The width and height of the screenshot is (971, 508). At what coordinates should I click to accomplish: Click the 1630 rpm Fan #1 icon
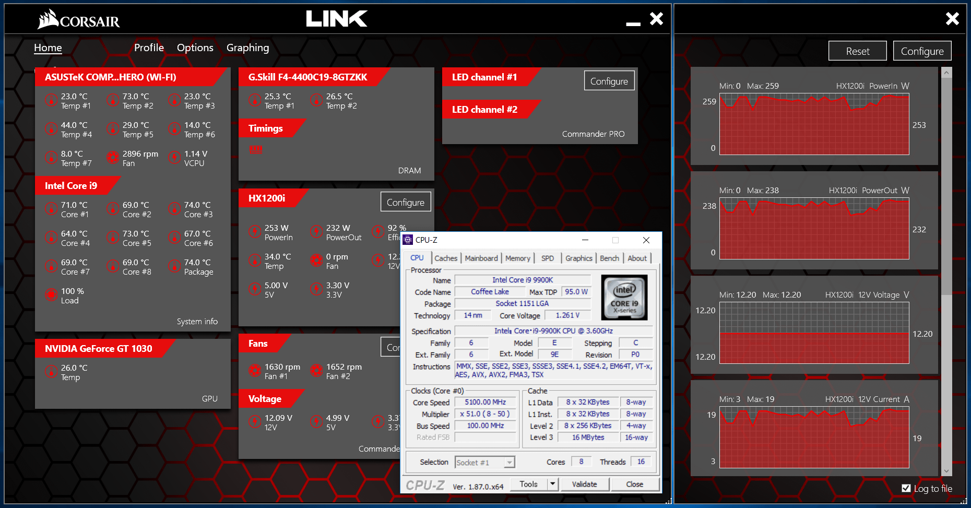pos(254,371)
